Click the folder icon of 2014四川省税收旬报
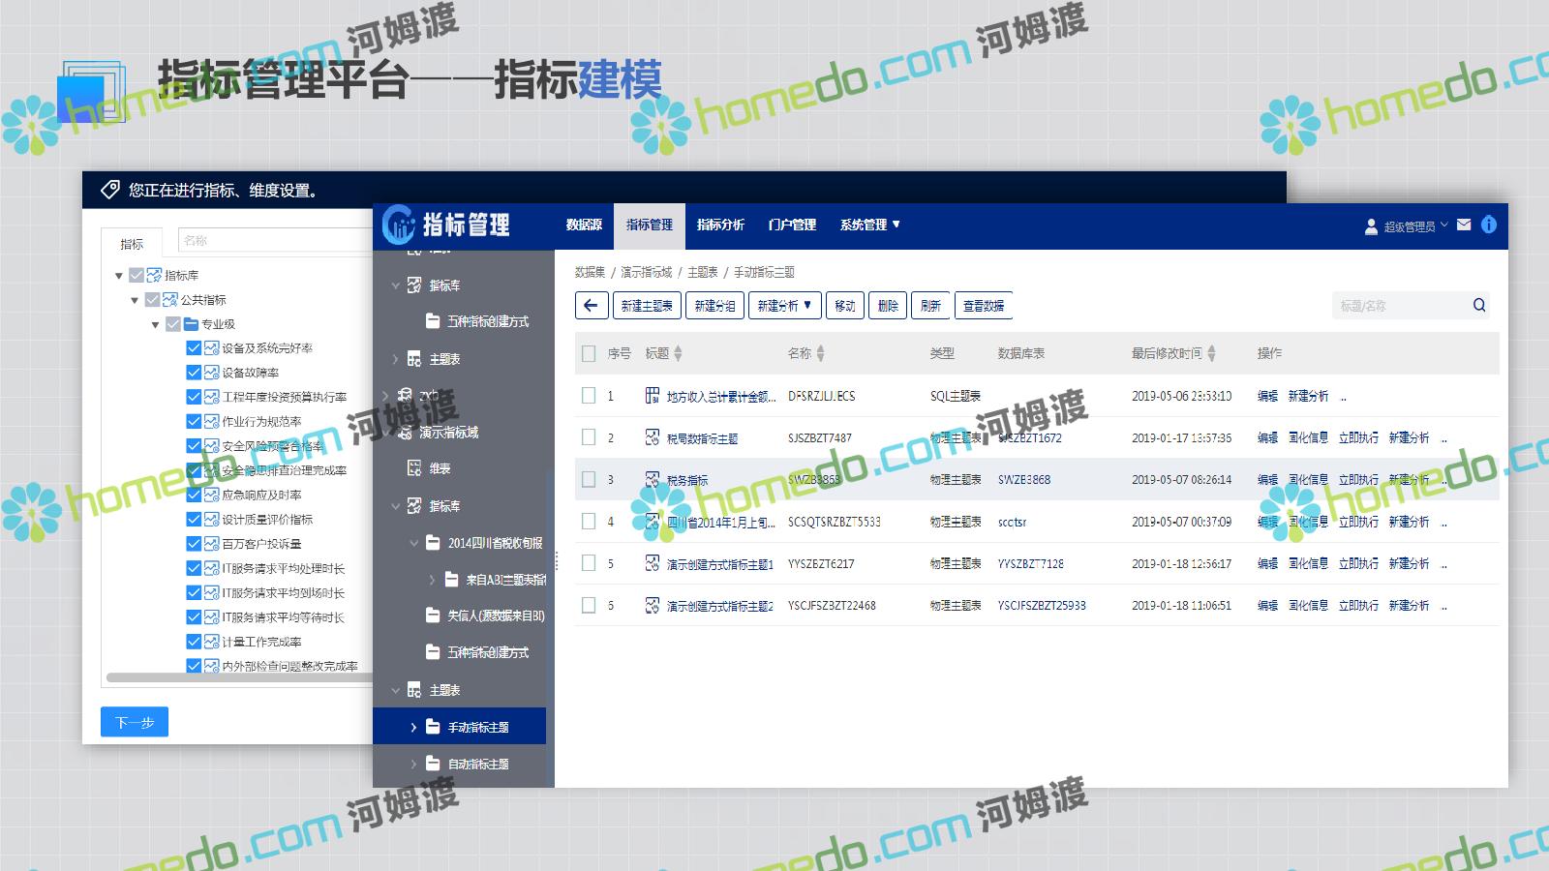The height and width of the screenshot is (871, 1549). pos(434,543)
